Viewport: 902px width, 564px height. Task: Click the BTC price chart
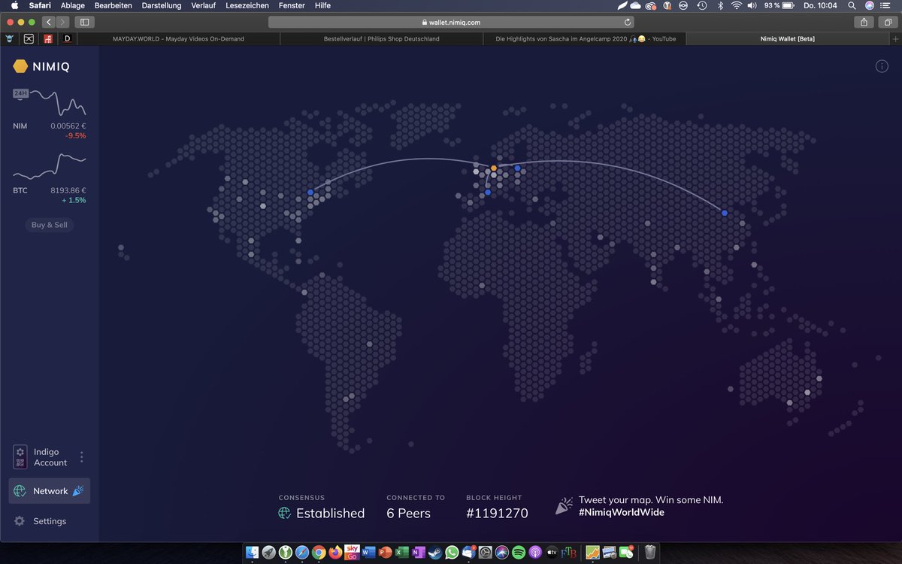click(50, 166)
